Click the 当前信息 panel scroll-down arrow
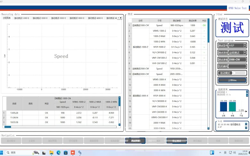Image resolution: width=250 pixels, height=156 pixels. point(247,95)
